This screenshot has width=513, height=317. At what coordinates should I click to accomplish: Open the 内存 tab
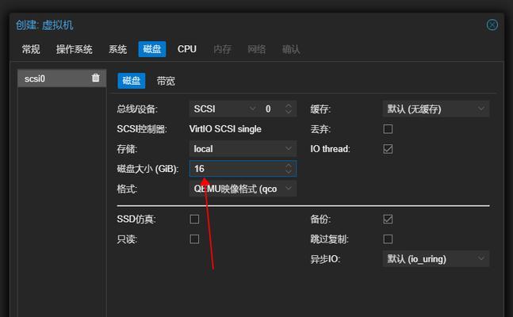223,49
